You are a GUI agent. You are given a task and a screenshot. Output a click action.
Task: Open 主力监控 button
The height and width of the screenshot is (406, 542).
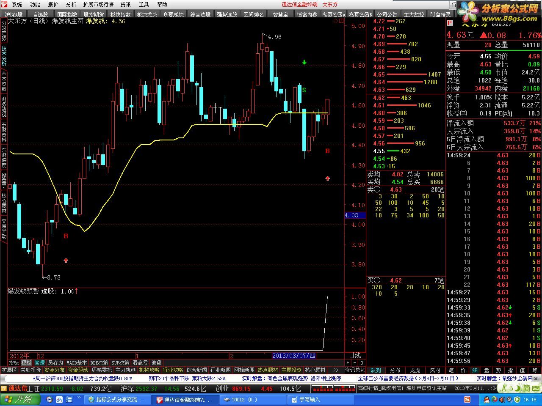(x=414, y=14)
